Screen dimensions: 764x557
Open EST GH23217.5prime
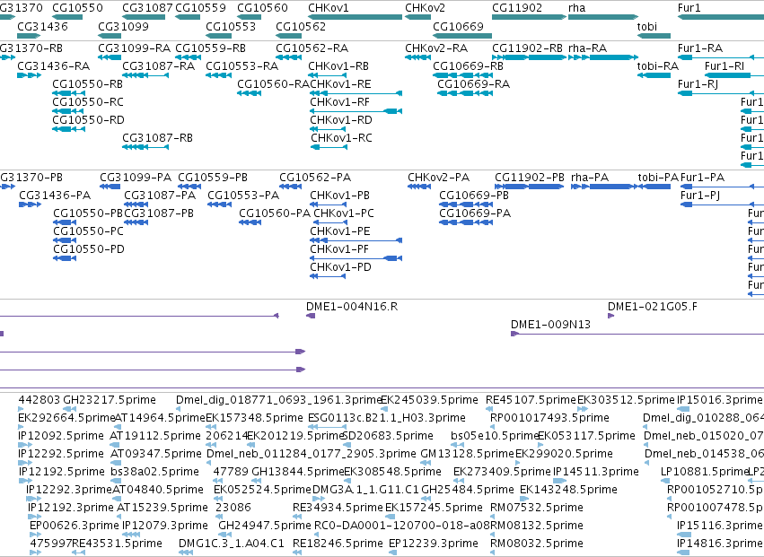tap(70, 408)
